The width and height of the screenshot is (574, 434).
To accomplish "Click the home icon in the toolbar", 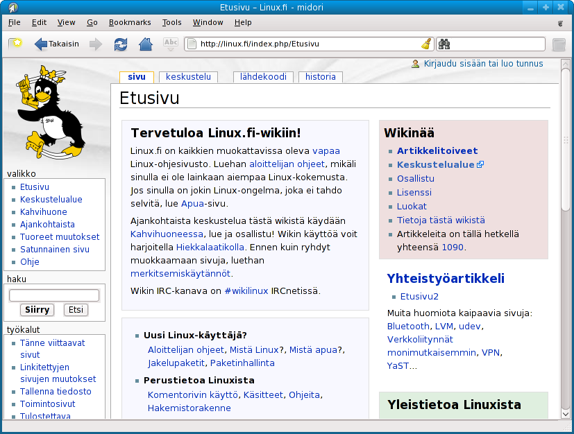I will (x=146, y=44).
